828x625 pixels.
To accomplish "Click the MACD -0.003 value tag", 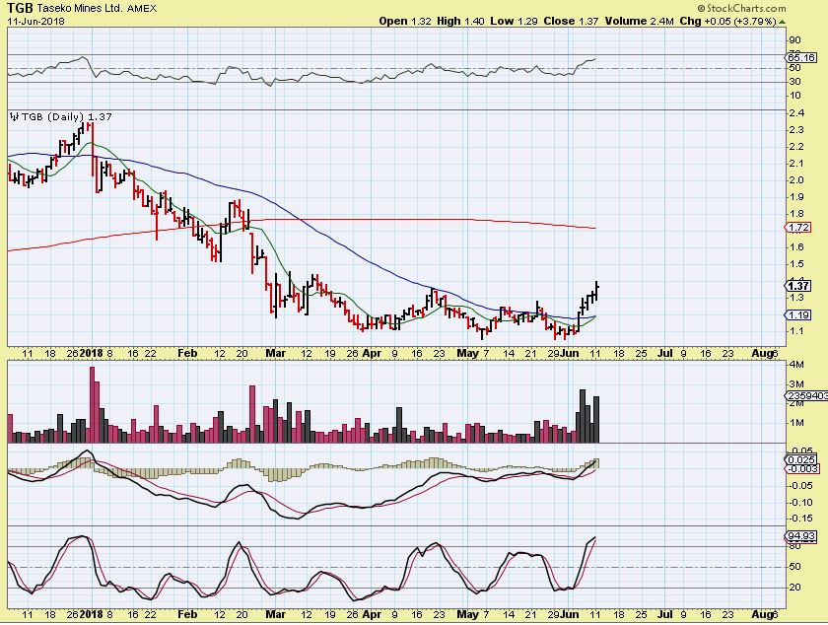I will point(802,469).
